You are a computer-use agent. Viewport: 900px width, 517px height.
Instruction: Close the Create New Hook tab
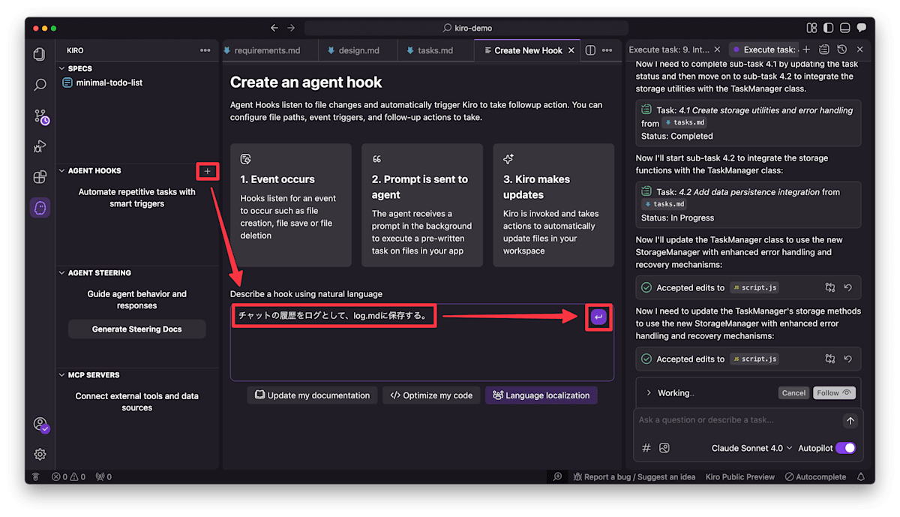571,50
